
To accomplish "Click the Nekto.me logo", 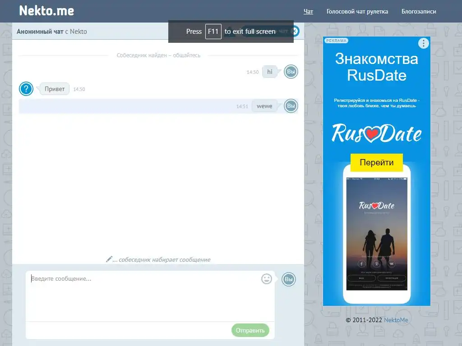I will click(x=46, y=11).
